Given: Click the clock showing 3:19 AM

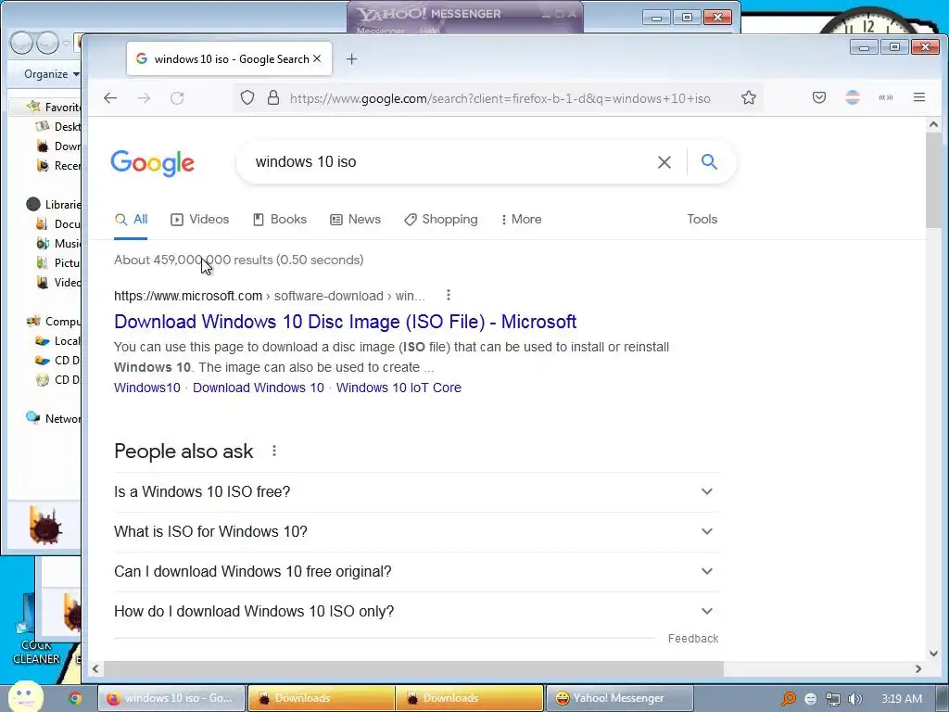Looking at the screenshot, I should (902, 699).
